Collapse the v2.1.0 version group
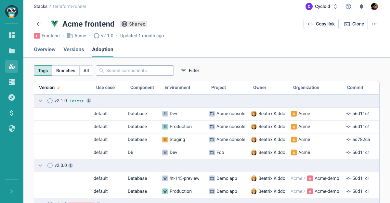 click(40, 101)
